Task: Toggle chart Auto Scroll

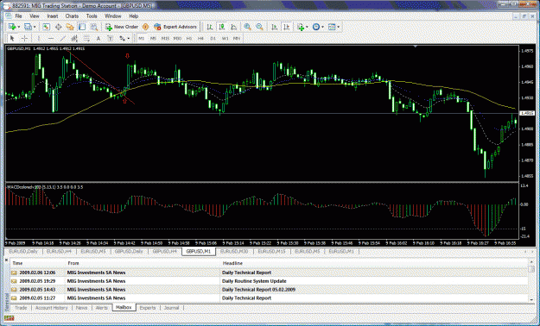Action: pyautogui.click(x=274, y=27)
